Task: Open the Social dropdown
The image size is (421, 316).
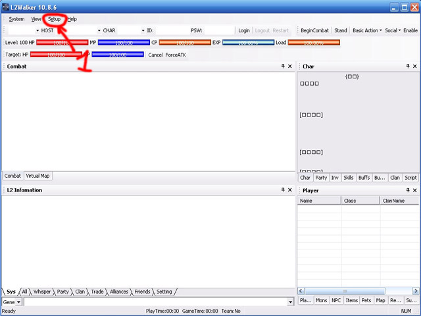Action: tap(393, 31)
